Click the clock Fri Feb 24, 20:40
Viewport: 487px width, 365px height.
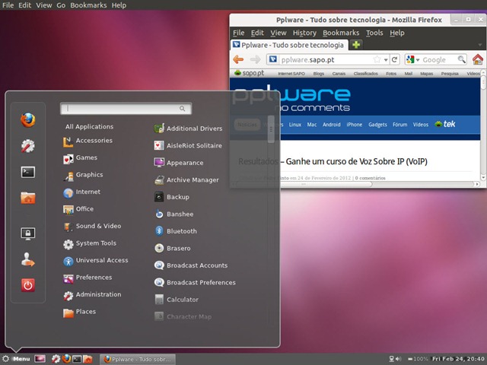(x=458, y=359)
